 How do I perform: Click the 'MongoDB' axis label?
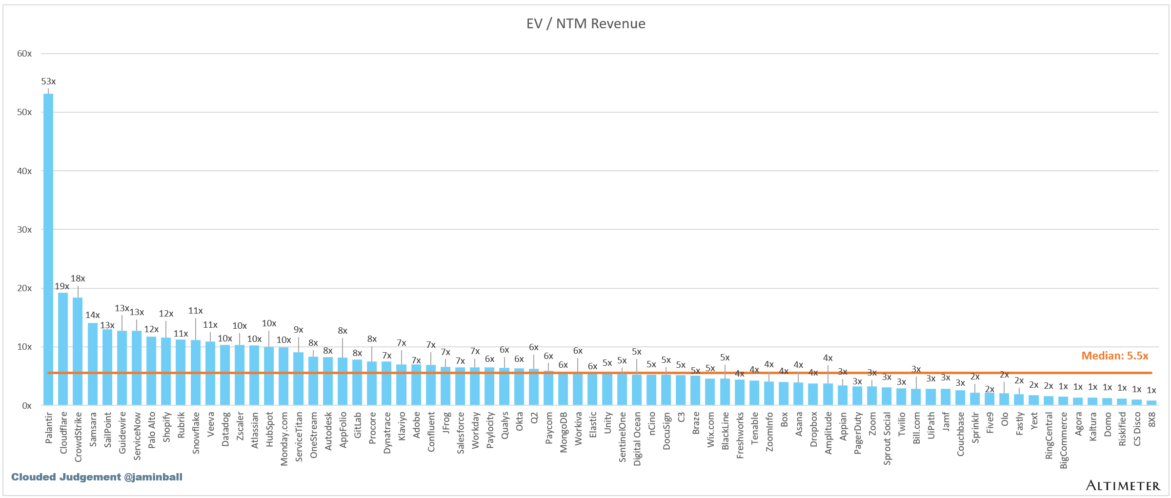click(563, 433)
